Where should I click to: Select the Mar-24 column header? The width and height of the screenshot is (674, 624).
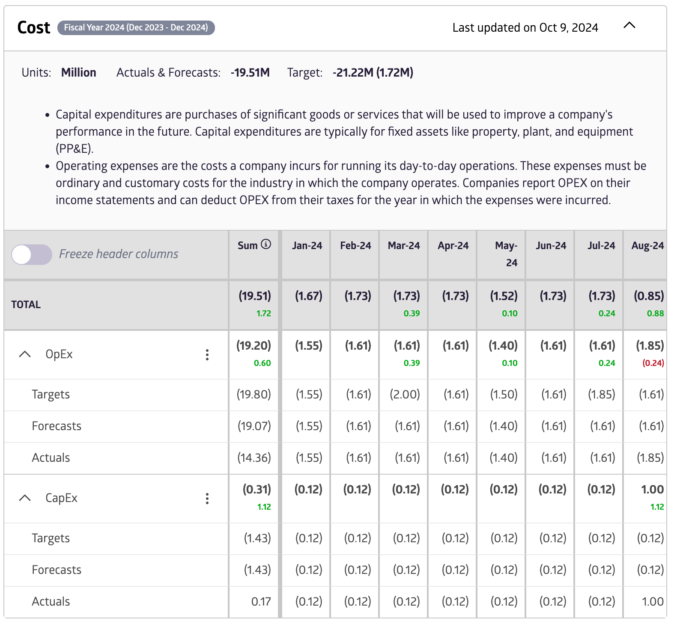pyautogui.click(x=403, y=246)
